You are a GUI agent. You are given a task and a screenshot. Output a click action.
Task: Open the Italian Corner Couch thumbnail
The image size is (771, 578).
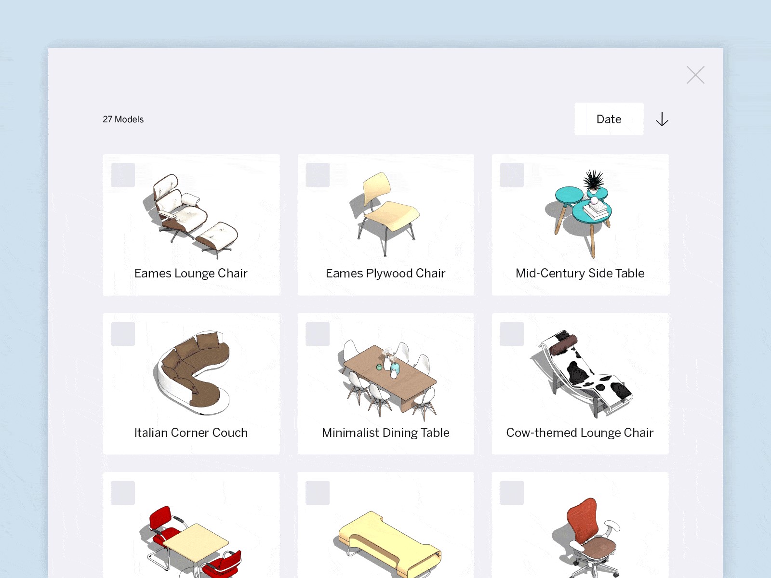coord(191,373)
